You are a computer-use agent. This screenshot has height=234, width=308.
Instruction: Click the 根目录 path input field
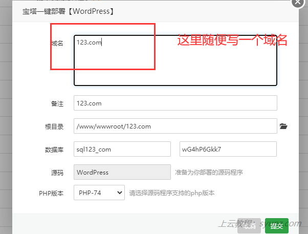(x=175, y=126)
